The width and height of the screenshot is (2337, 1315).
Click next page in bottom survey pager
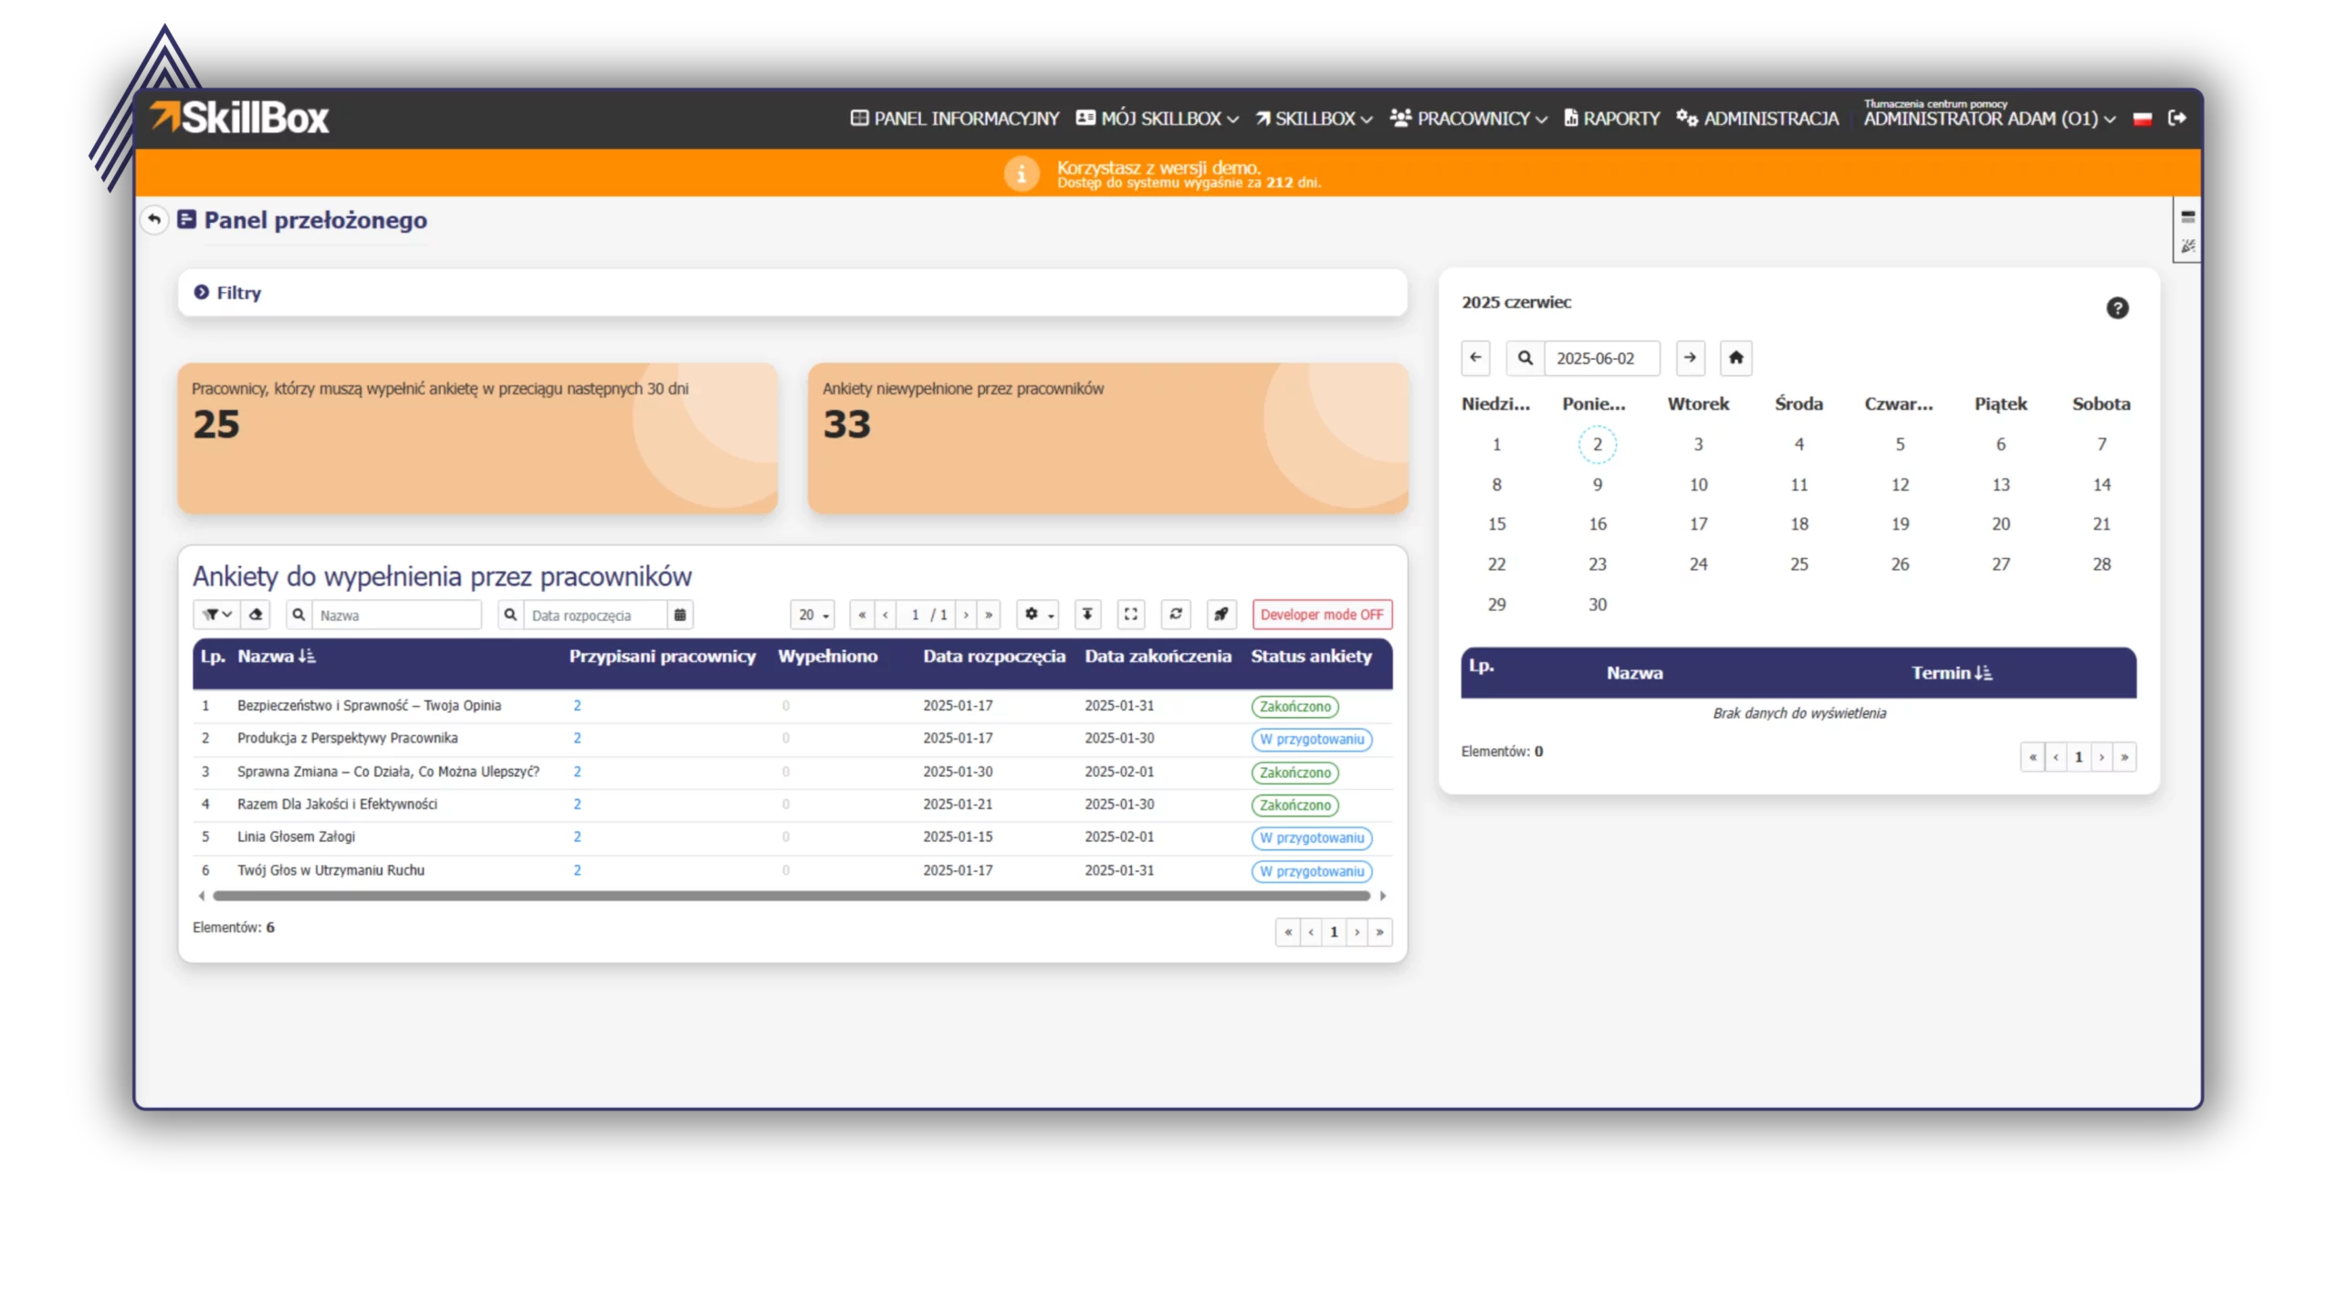[1357, 932]
